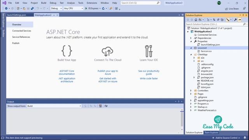Open the Any CPU platform dropdown
Screen dimensions: 249x140
click(74, 9)
